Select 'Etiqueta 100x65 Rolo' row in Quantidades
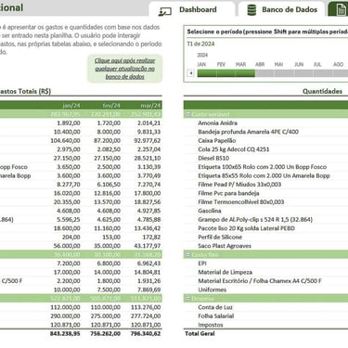Viewport: 348px width, 348px height. (263, 167)
